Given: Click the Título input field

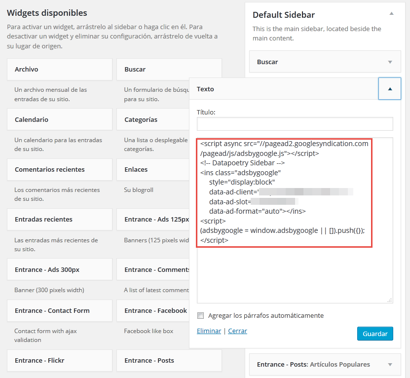Looking at the screenshot, I should (x=295, y=124).
